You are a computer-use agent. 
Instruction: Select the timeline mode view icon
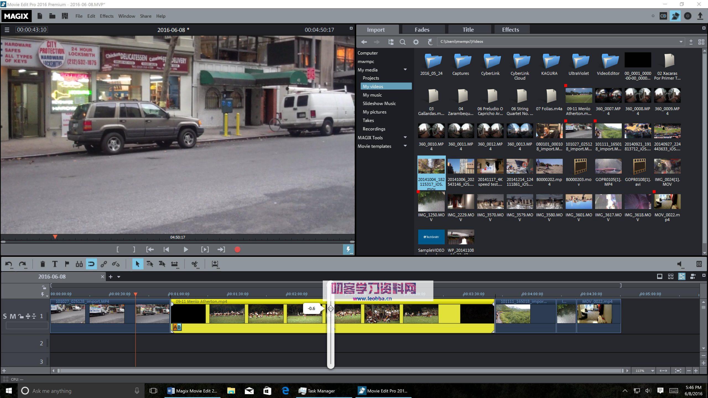tap(682, 277)
